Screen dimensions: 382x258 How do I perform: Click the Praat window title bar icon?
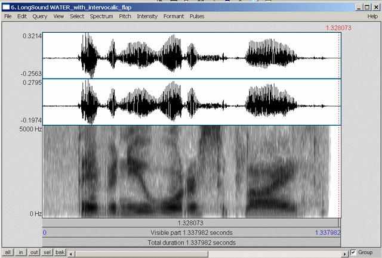click(x=6, y=7)
